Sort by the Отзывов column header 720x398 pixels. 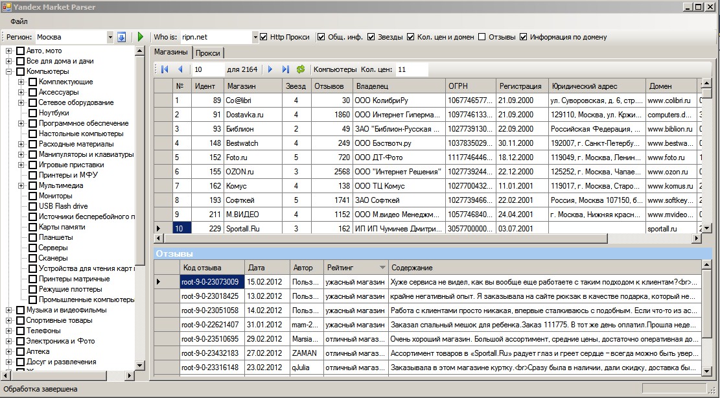coord(332,86)
